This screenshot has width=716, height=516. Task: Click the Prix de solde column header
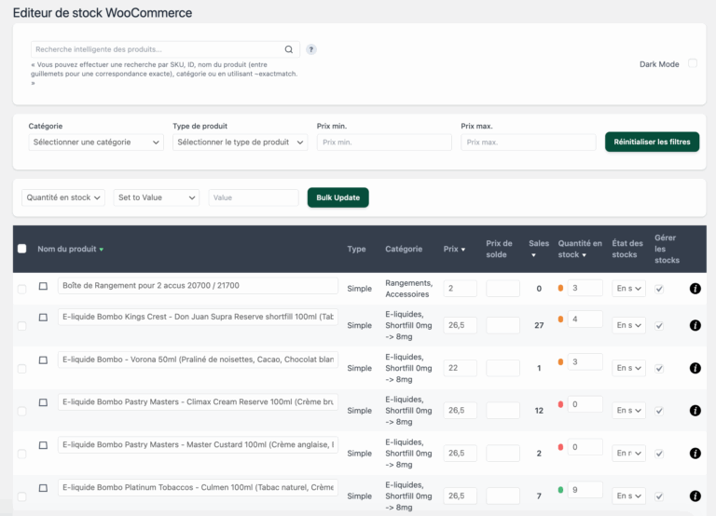499,249
